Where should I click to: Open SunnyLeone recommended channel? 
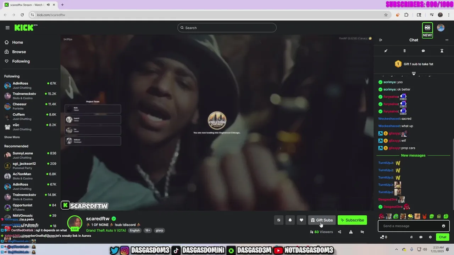30,155
